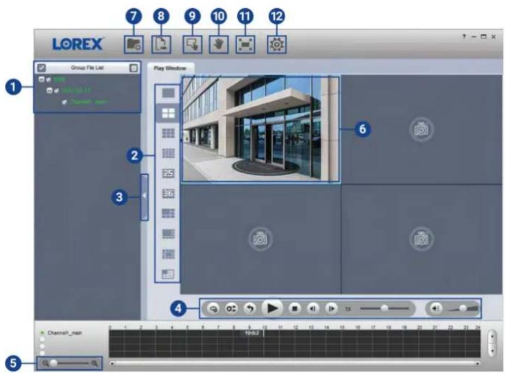
Task: Choose single-window layout icon
Action: click(x=168, y=93)
